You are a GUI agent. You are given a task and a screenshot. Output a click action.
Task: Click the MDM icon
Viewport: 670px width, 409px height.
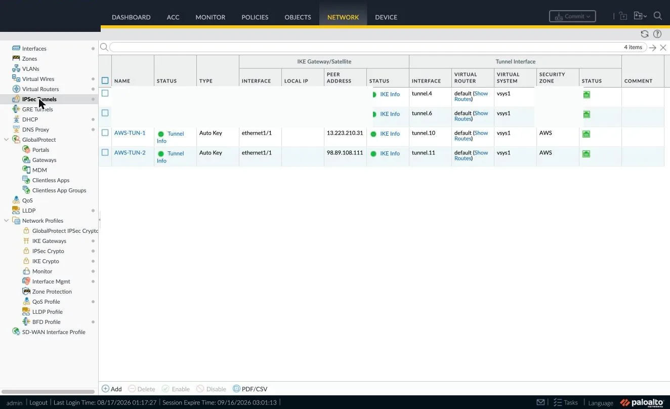pos(26,170)
